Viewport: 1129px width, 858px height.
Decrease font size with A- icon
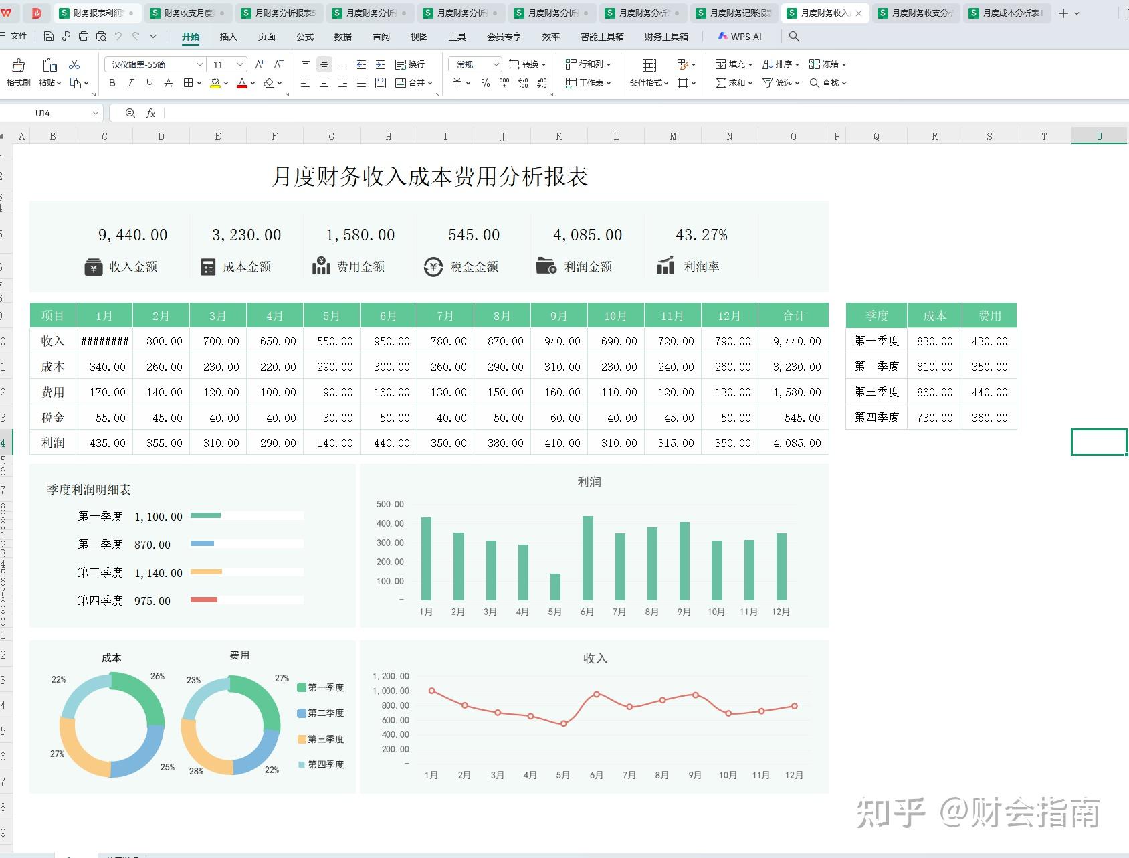pos(279,64)
